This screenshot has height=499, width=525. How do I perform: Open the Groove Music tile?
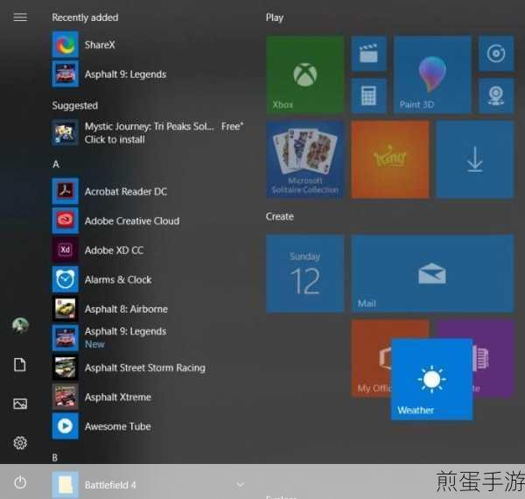(496, 54)
